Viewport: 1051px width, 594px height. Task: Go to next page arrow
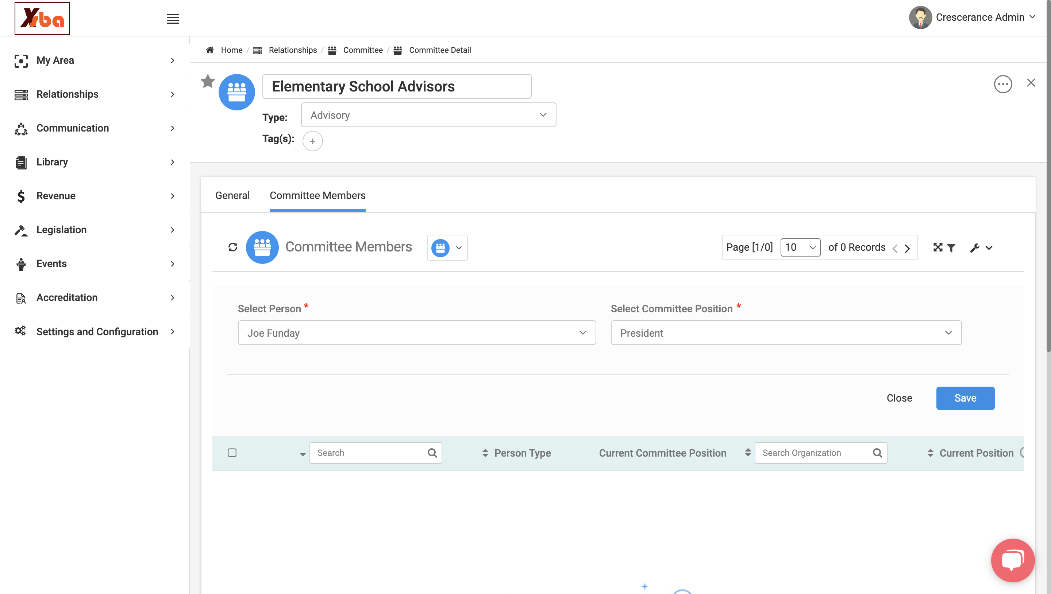pos(907,248)
